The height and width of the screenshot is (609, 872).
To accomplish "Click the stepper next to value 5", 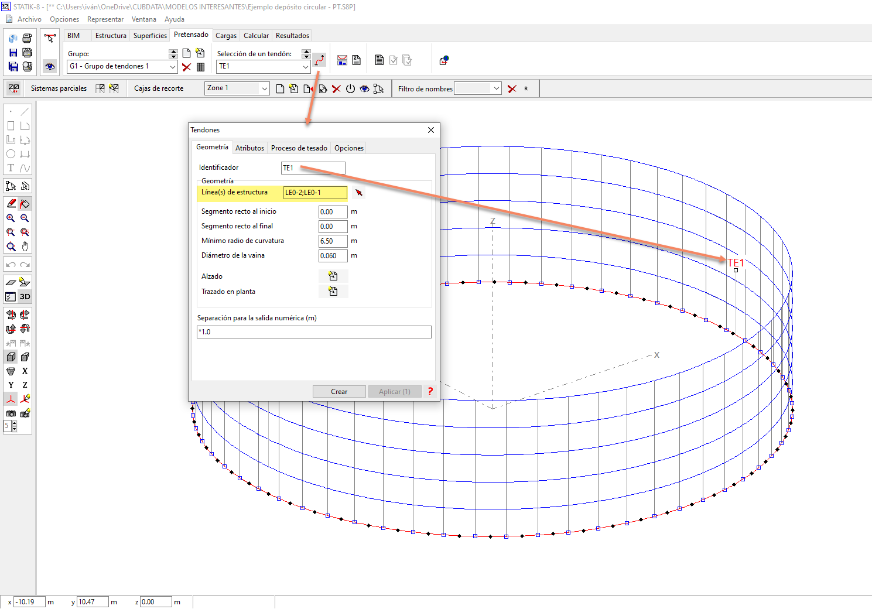I will 14,427.
